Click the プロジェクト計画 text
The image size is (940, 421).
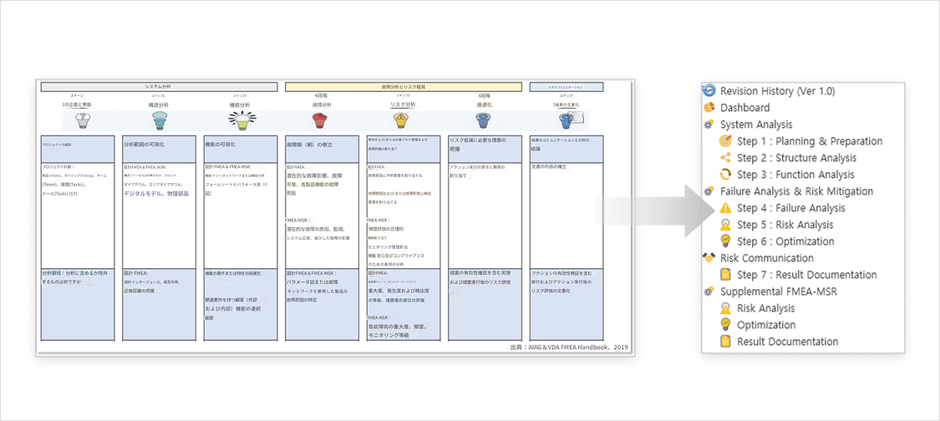[58, 166]
